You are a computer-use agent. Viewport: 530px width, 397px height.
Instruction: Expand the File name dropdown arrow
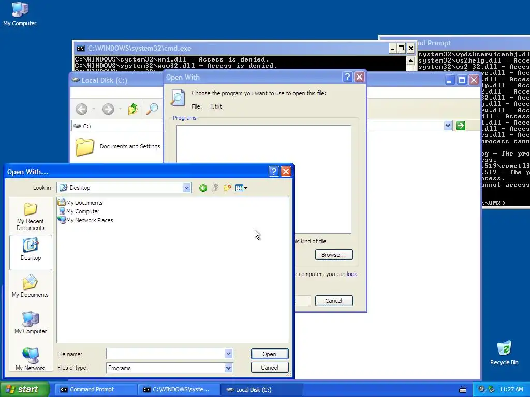[228, 354]
